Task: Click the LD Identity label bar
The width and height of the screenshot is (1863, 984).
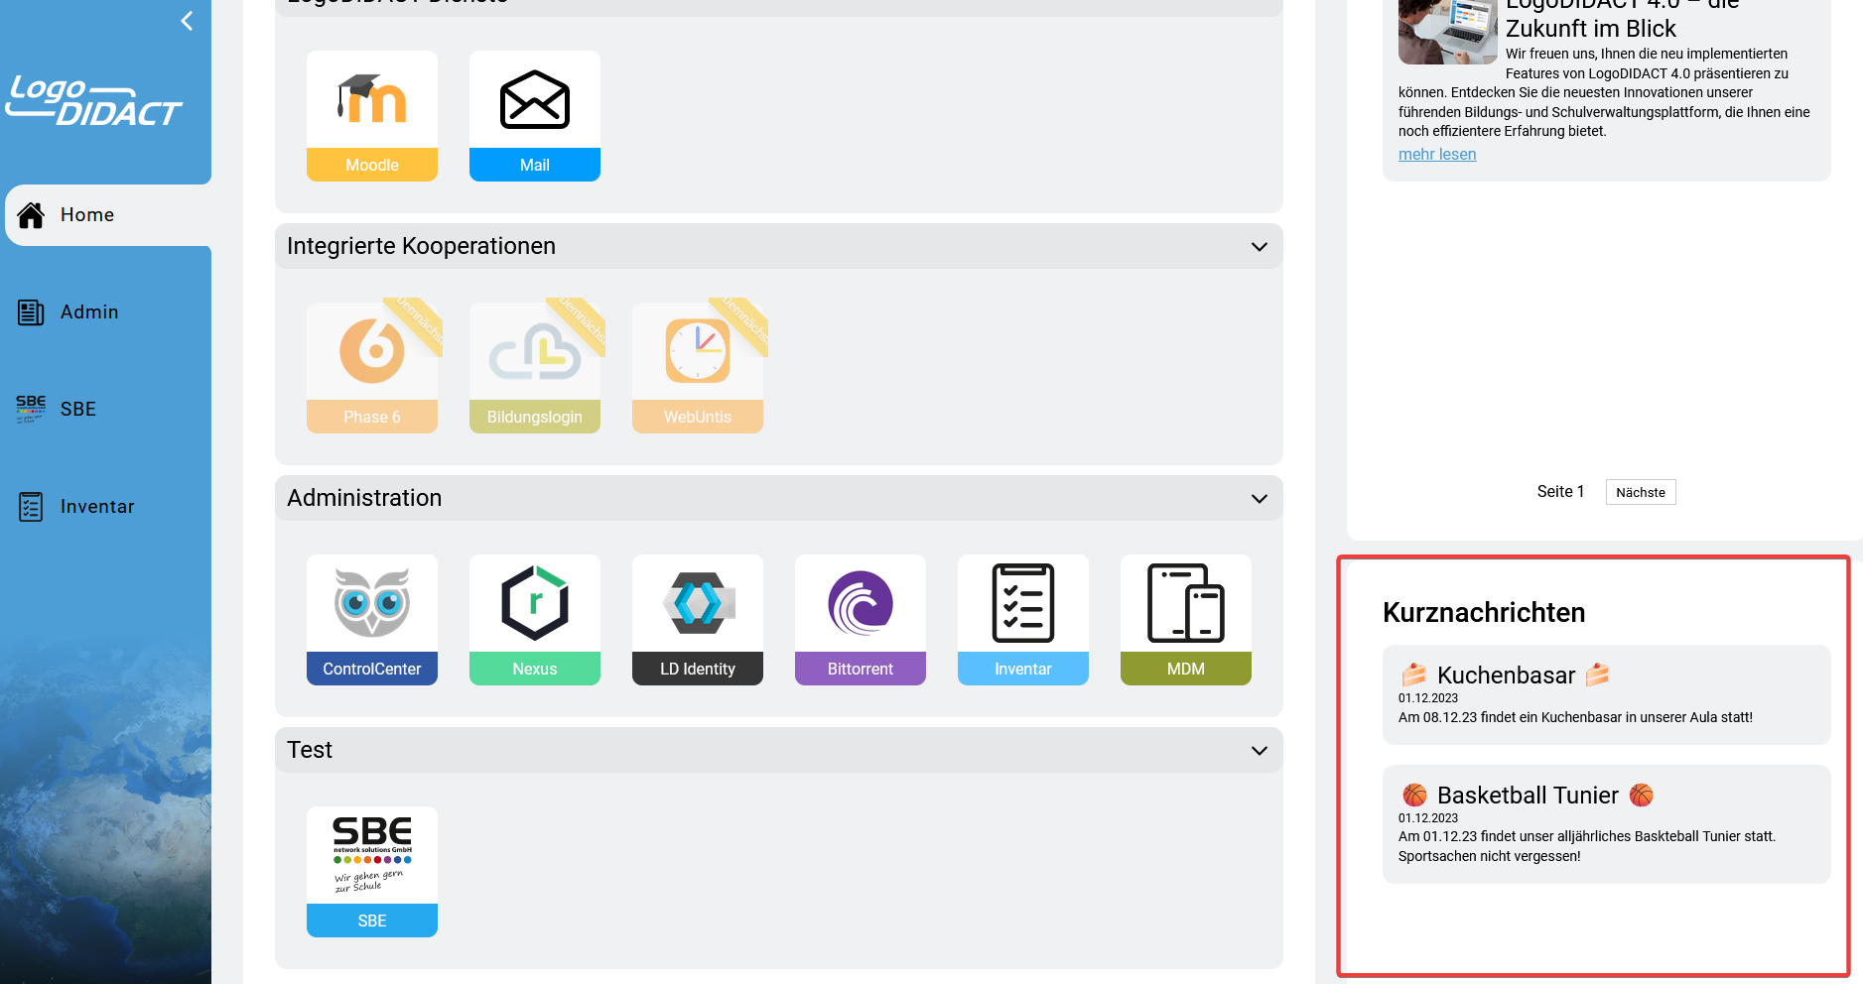Action: tap(698, 669)
